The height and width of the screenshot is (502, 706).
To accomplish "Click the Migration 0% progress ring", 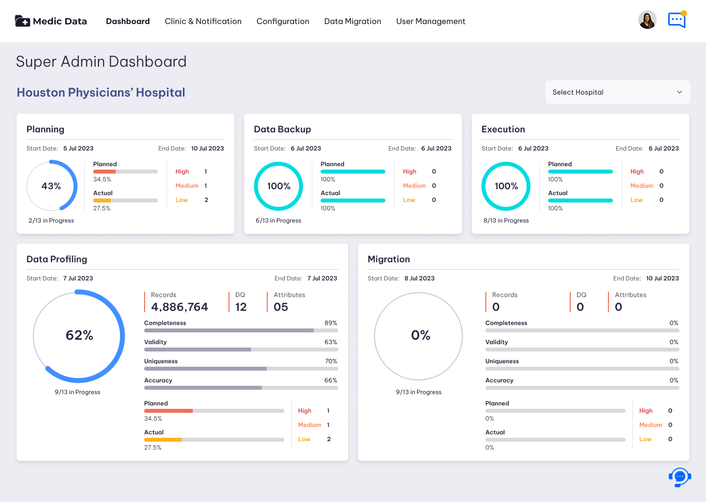I will tap(419, 336).
